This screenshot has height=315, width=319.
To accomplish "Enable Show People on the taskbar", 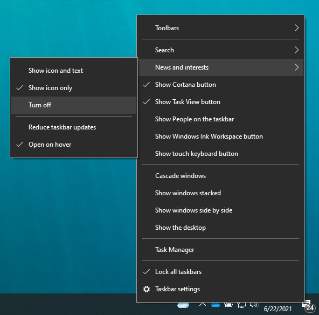I will [221, 119].
